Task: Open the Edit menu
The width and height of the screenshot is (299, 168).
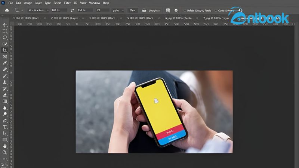Action: coord(18,3)
